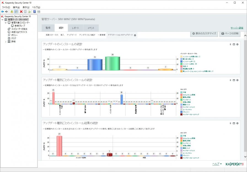Screen dimensions: 247x172
Task: Click the scroll up arrow of the vertical scrollbar
Action: coord(245,36)
